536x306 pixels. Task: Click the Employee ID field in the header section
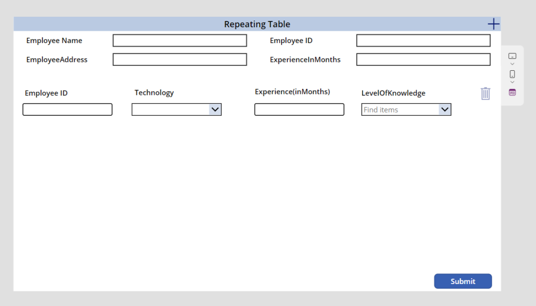(423, 40)
